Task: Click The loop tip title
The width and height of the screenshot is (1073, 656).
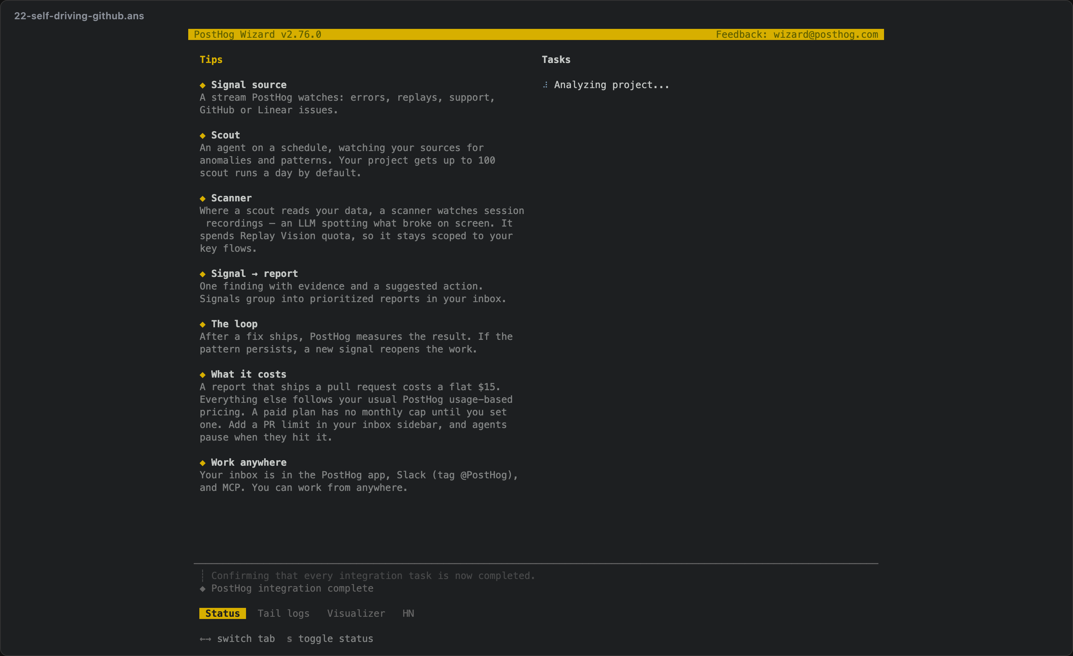Action: [234, 324]
